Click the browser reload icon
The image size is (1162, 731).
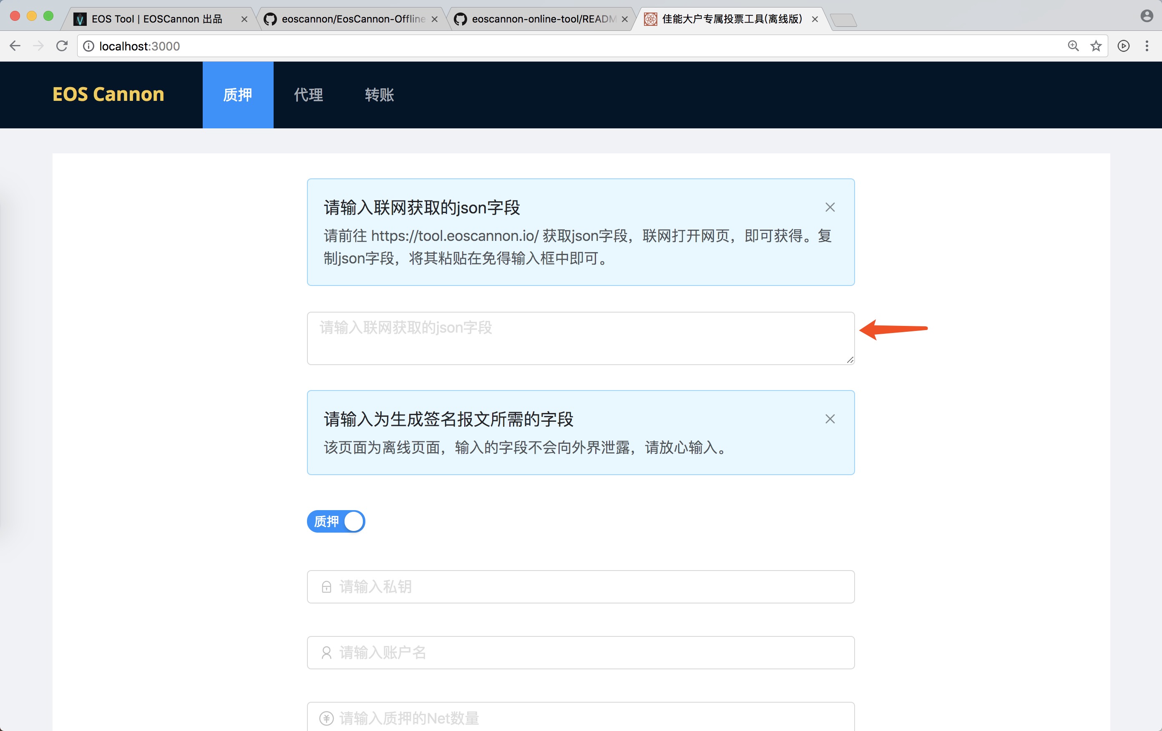pyautogui.click(x=62, y=46)
